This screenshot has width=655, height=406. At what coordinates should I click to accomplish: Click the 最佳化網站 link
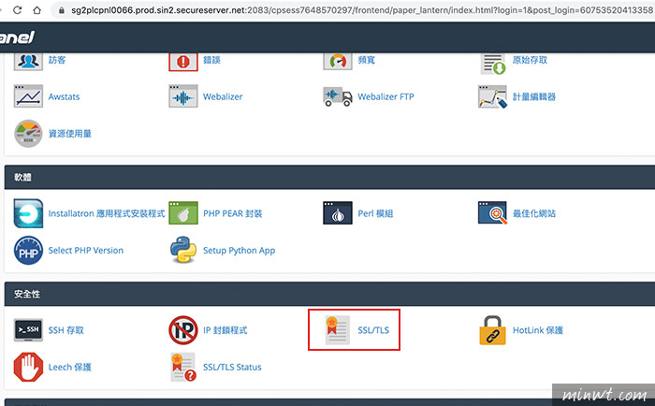[x=534, y=213]
